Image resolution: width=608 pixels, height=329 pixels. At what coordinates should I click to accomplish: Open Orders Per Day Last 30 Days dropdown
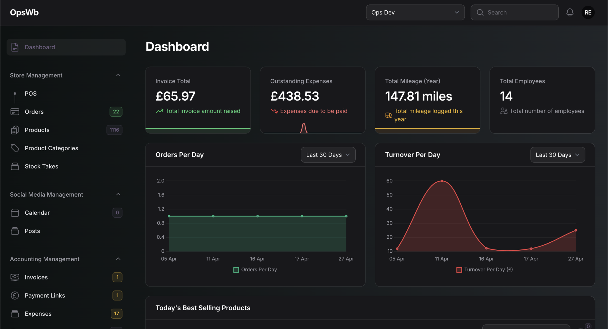(x=328, y=155)
